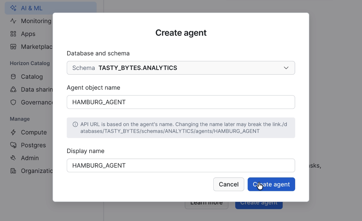Screen dimensions: 362x221
Task: Click the Manage section heading
Action: [x=20, y=119]
